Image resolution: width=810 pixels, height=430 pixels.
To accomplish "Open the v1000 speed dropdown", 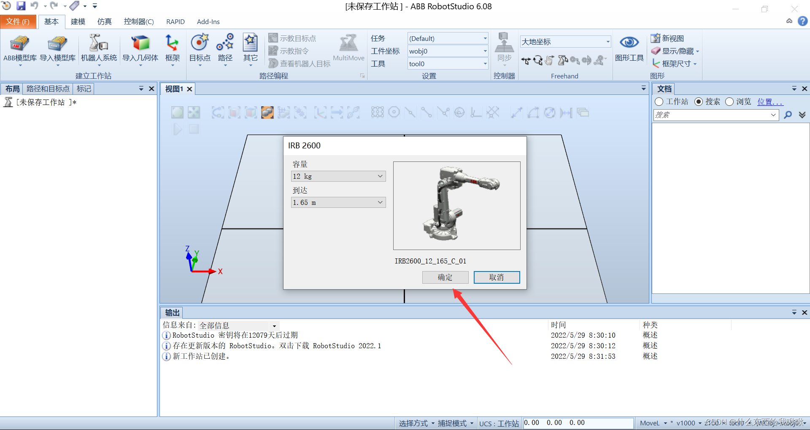I will tap(689, 423).
